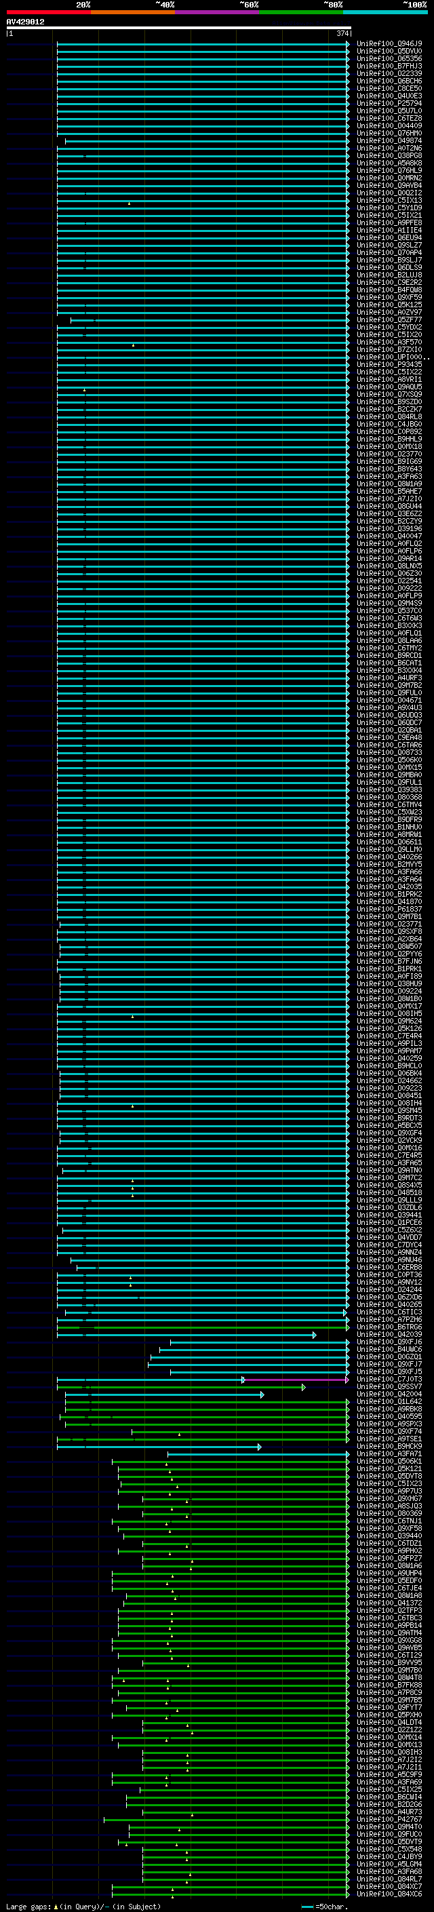Select the query name AV429012
434x1912 pixels.
tap(25, 22)
